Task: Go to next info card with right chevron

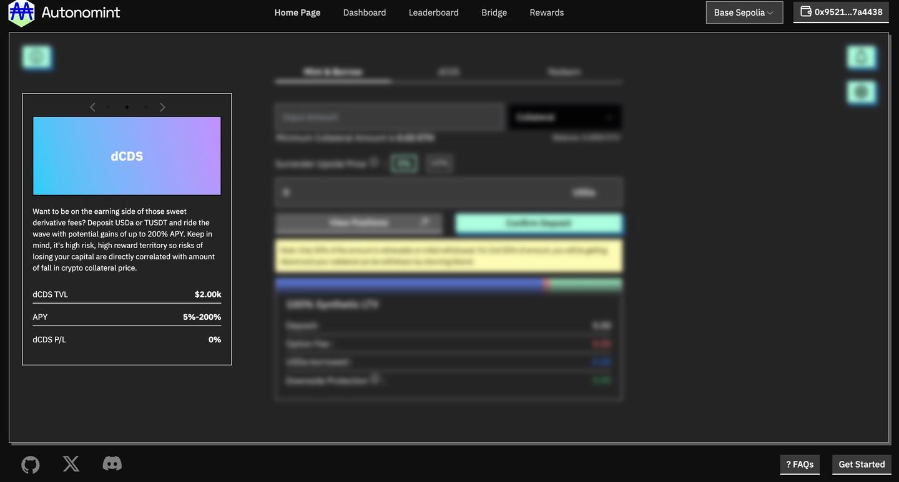Action: pyautogui.click(x=162, y=107)
